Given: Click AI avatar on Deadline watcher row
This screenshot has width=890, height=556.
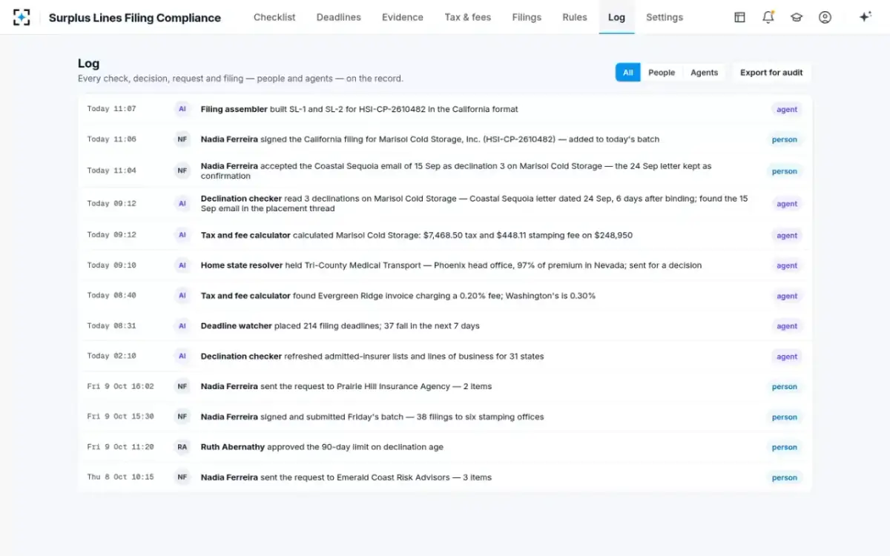Looking at the screenshot, I should (x=182, y=326).
